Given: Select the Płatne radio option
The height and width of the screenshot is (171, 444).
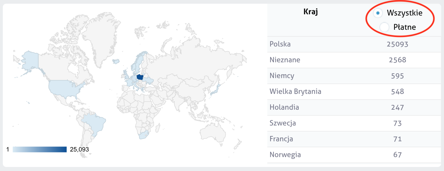Looking at the screenshot, I should 384,27.
